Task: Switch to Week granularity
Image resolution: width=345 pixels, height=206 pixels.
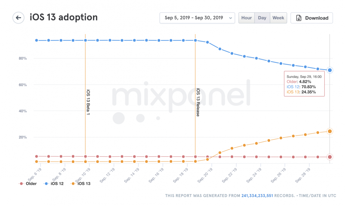Action: coord(278,18)
